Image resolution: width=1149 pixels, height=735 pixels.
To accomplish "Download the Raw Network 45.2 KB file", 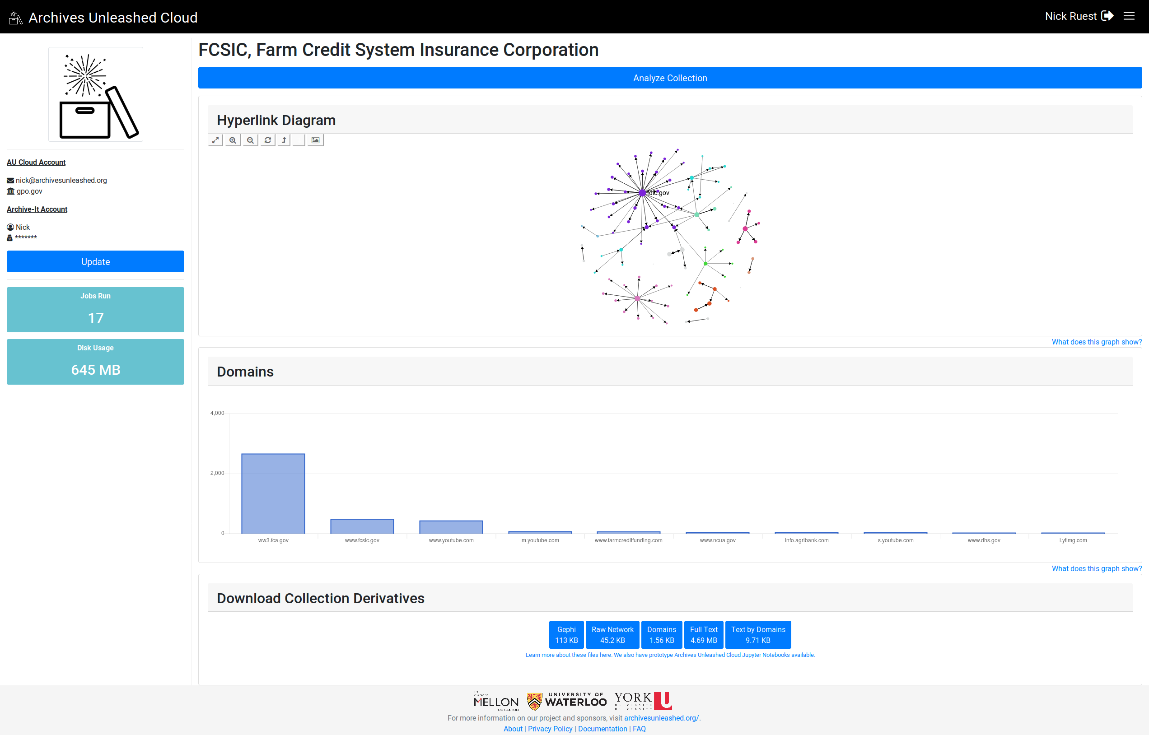I will pyautogui.click(x=612, y=635).
